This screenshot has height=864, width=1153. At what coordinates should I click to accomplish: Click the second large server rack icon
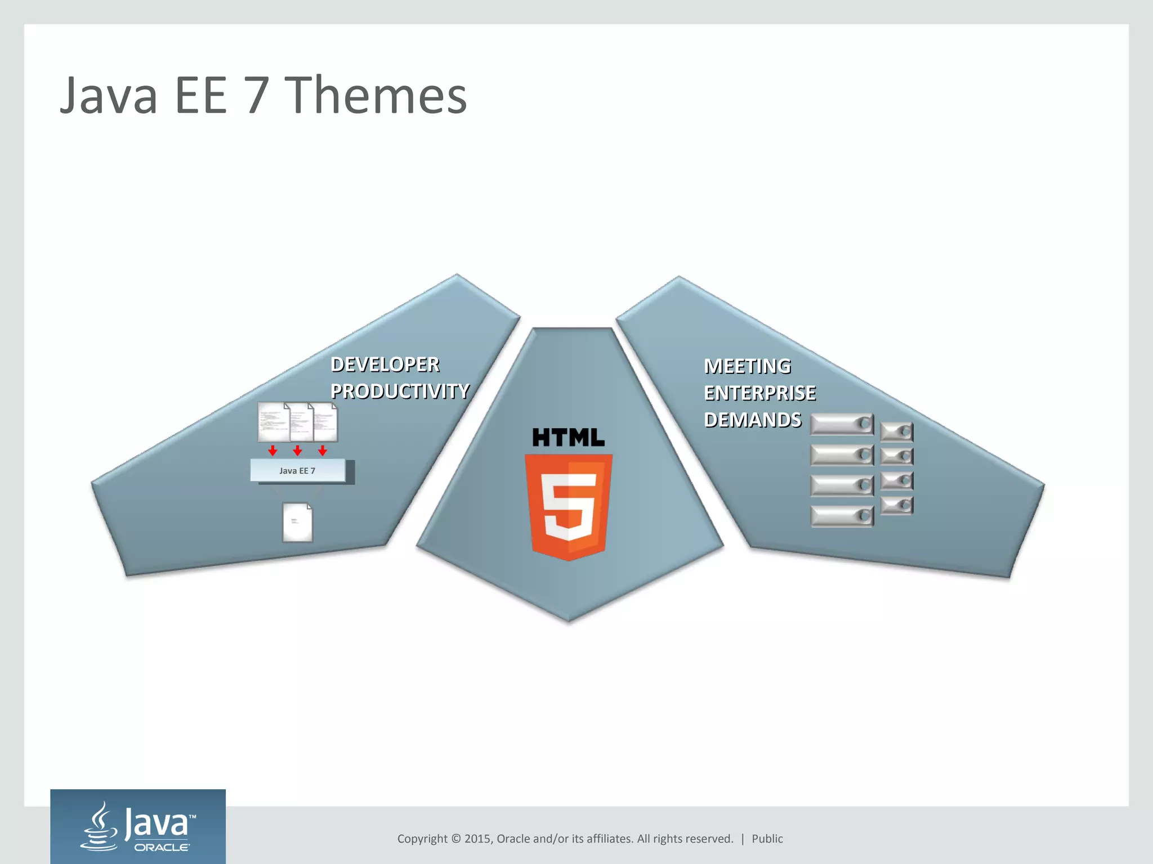click(842, 455)
